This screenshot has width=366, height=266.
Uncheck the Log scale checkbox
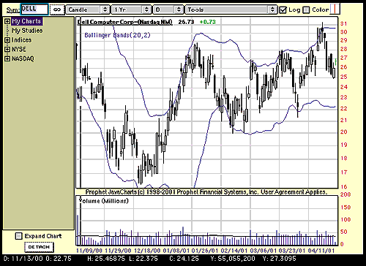click(x=283, y=9)
